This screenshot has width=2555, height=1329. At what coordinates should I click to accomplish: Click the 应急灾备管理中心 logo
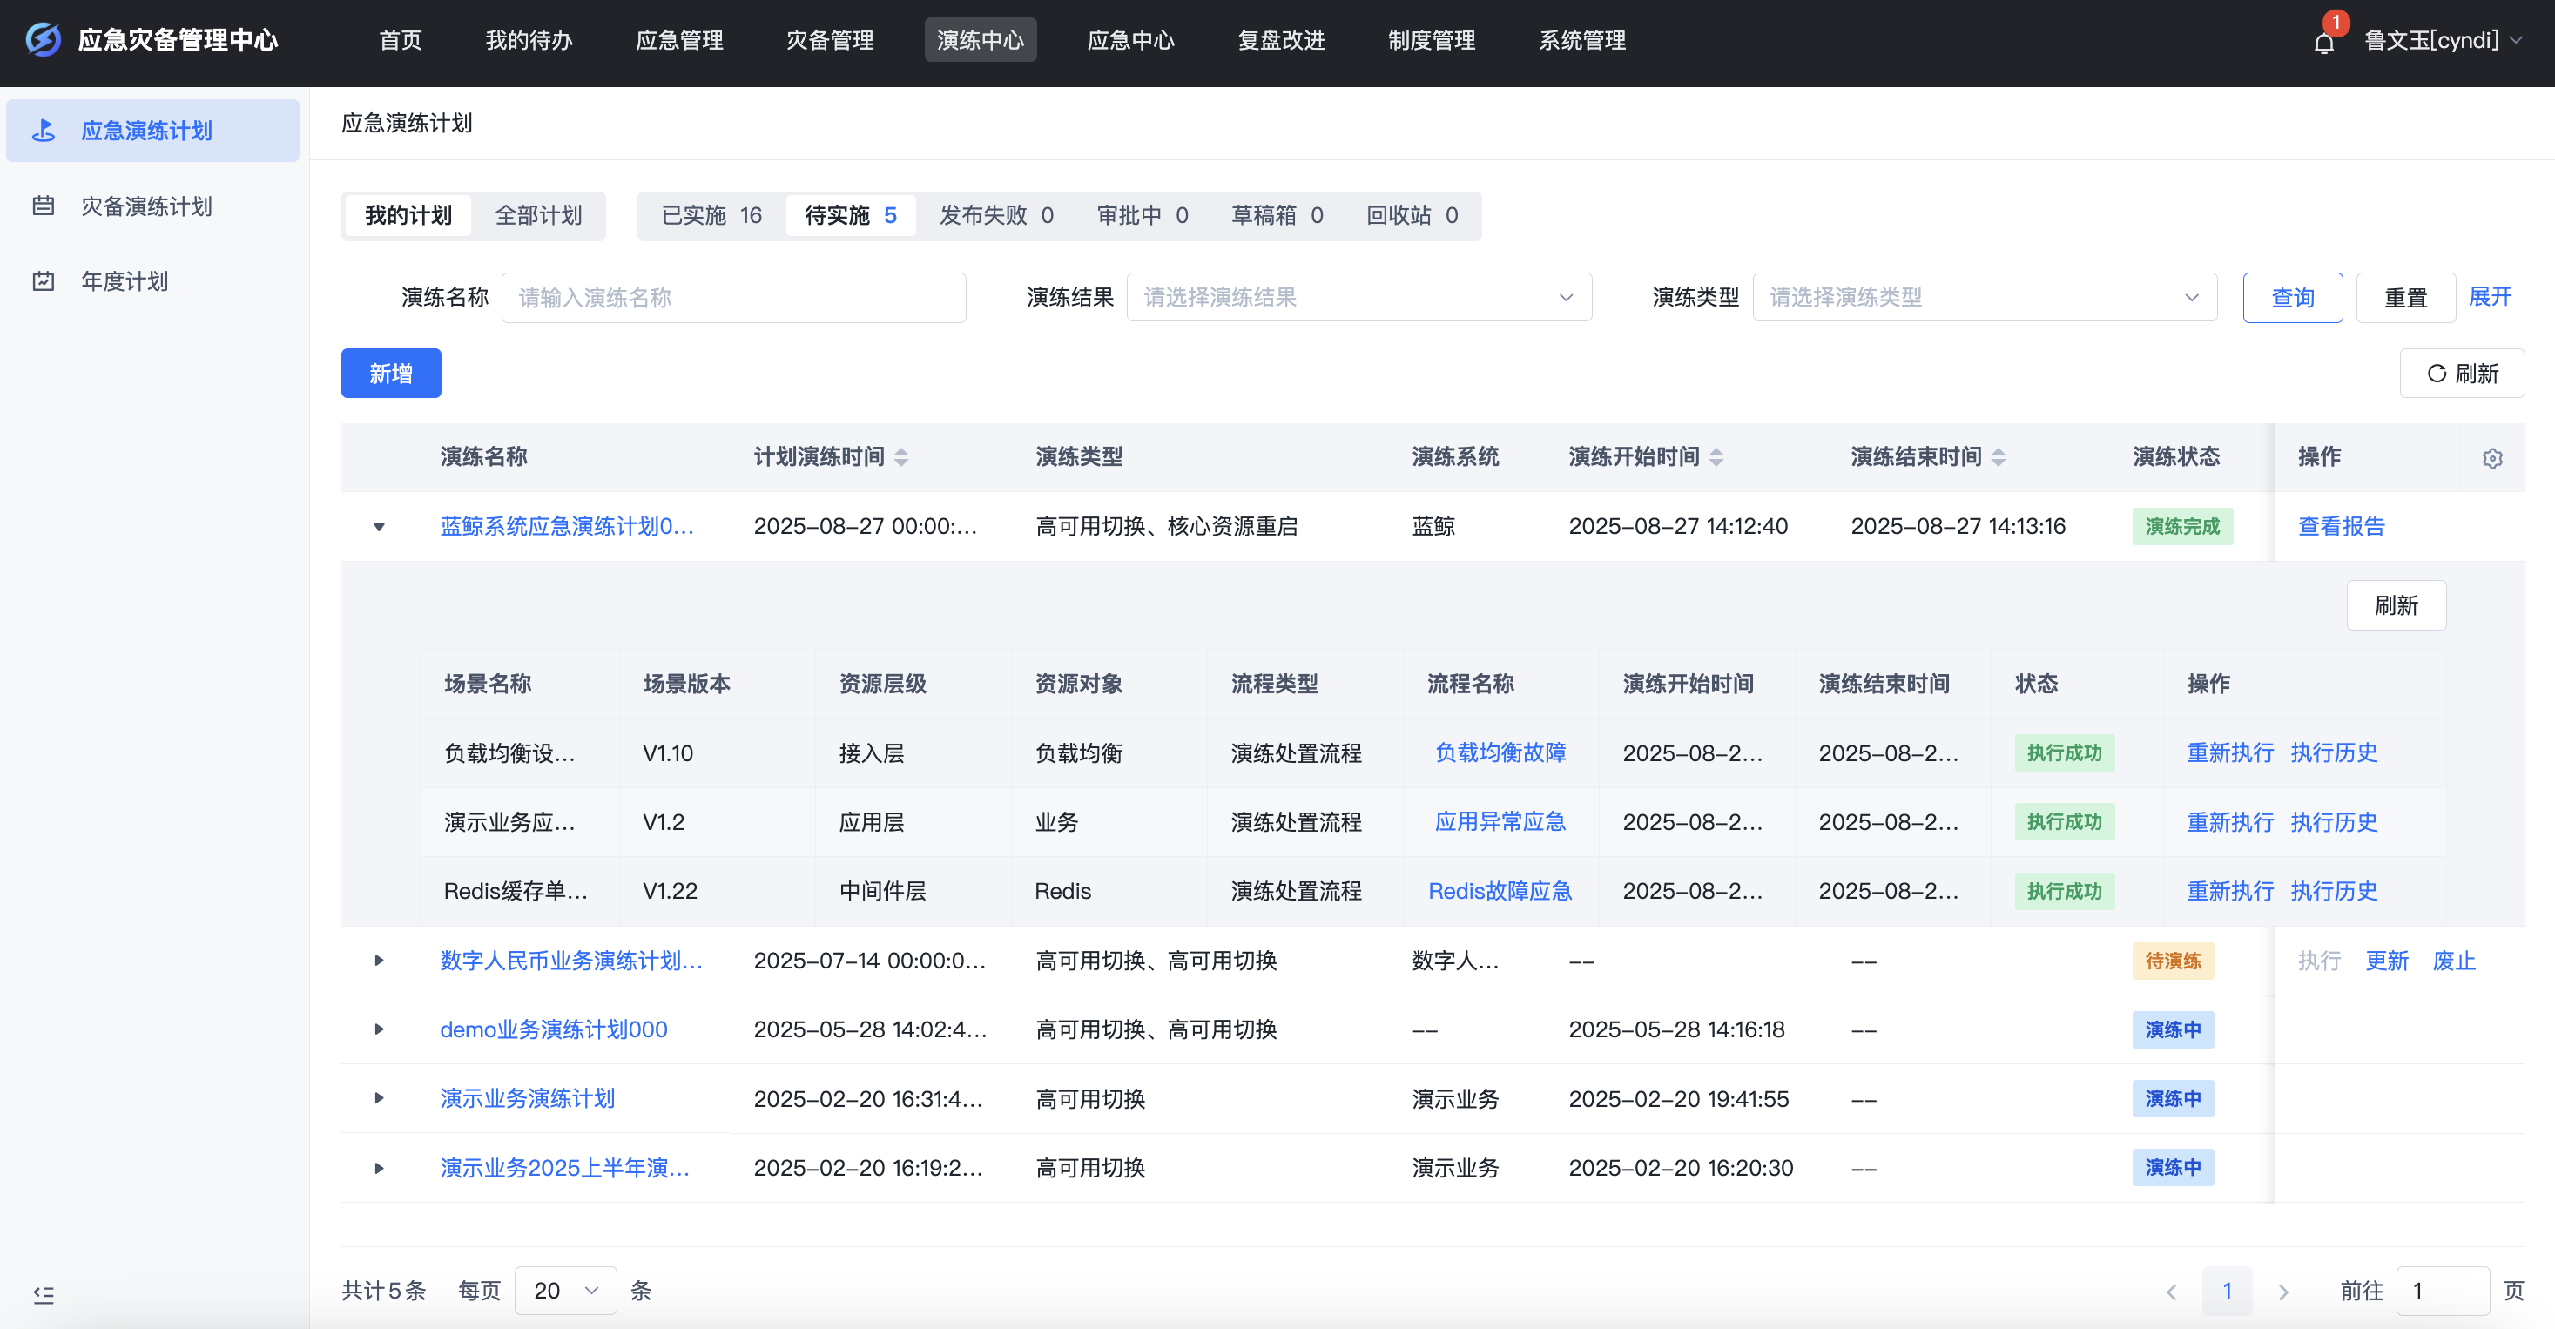(158, 40)
